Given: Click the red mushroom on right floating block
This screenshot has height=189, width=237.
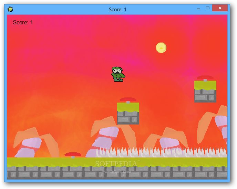Looking at the screenshot, I should pos(205,78).
